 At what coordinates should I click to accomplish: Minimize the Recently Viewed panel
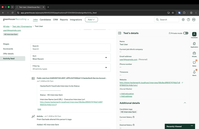[x=192, y=126]
